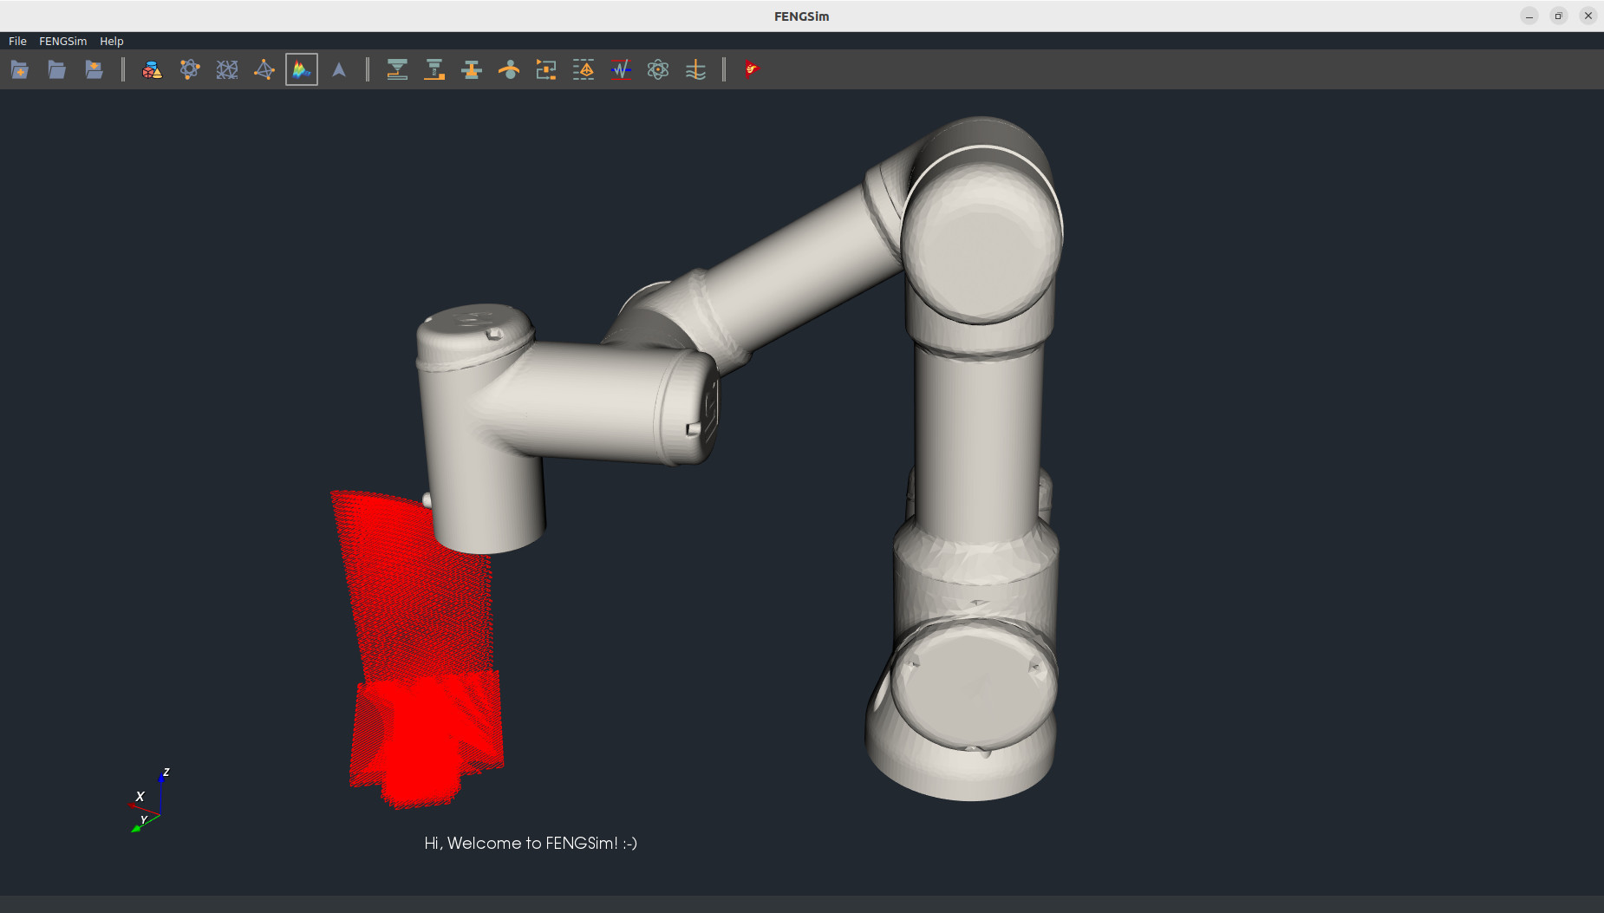Open the CAD geometry shapes module

(x=152, y=70)
